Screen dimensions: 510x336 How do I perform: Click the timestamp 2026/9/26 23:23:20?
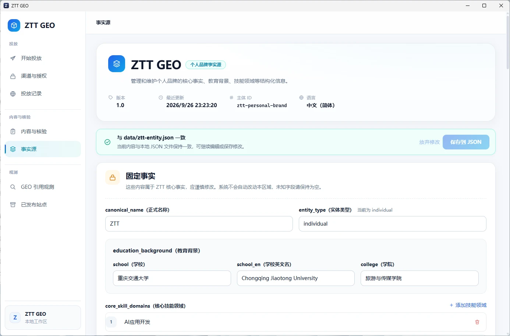(192, 105)
